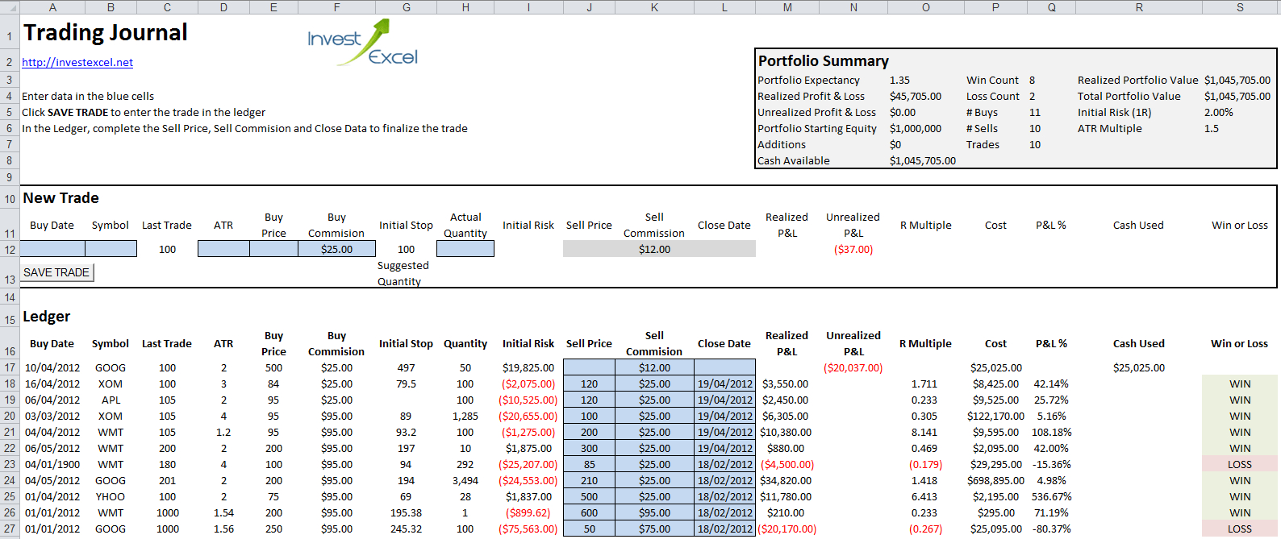Select the blue Buy Date input cell in New Trade
The height and width of the screenshot is (539, 1281).
pyautogui.click(x=52, y=249)
